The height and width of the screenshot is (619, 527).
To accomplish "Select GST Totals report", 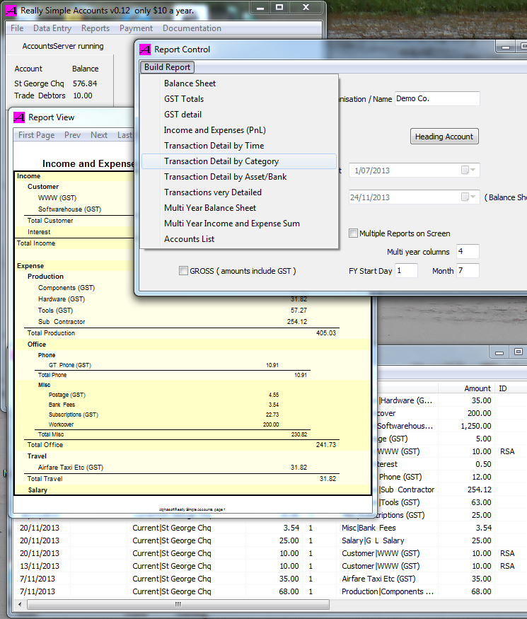I will (x=184, y=99).
